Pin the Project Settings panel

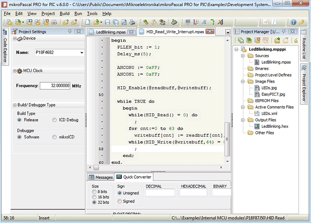70,31
